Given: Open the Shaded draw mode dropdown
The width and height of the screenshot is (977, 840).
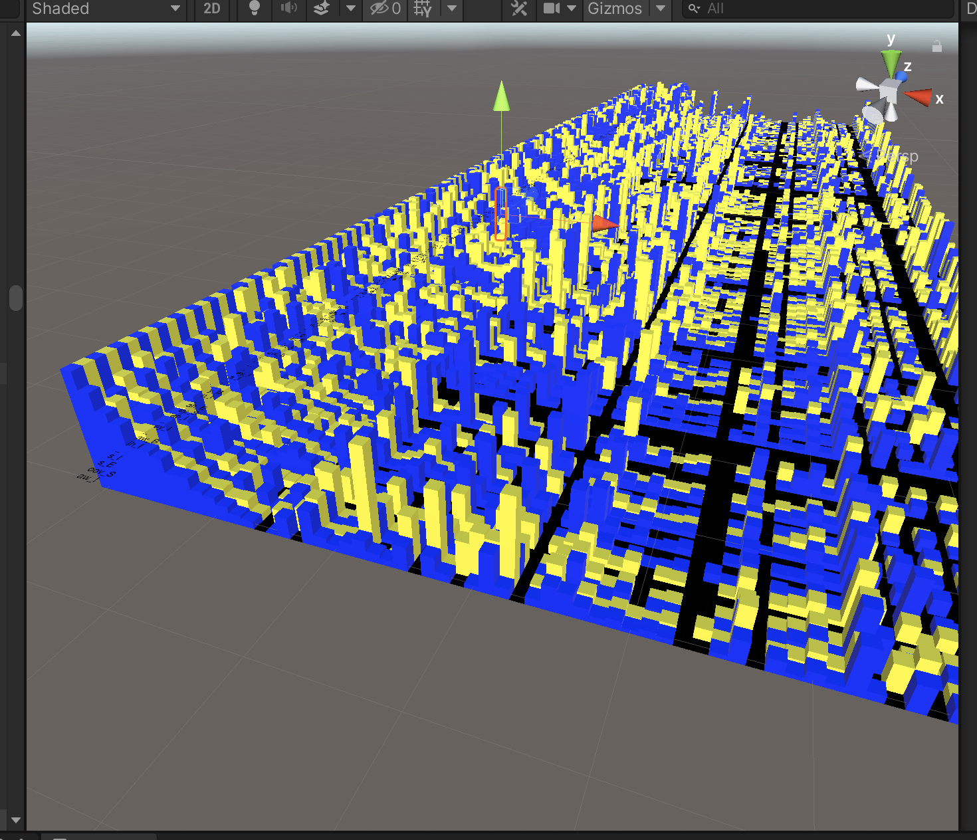Looking at the screenshot, I should point(106,9).
